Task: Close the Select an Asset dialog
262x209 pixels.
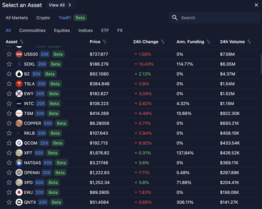Action: coord(256,5)
